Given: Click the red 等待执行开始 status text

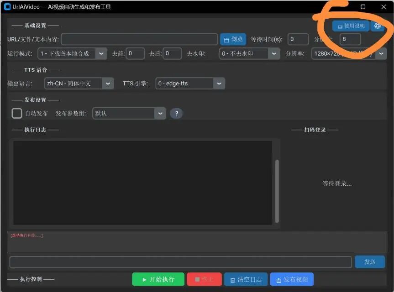Looking at the screenshot, I should pos(26,235).
